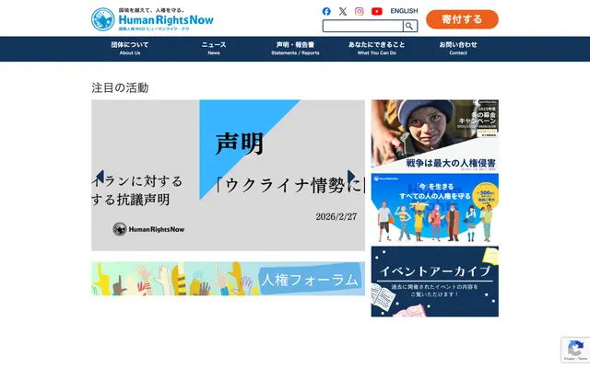
Task: Show previous slide with left arrow
Action: click(x=100, y=176)
